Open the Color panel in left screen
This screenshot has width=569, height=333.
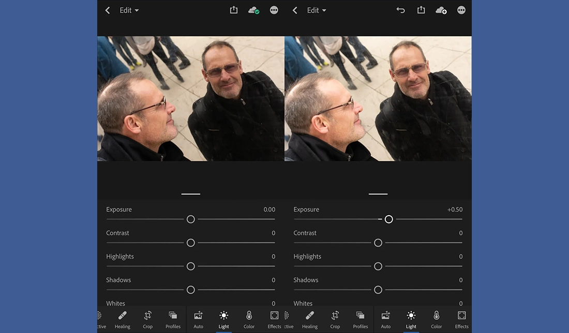249,319
